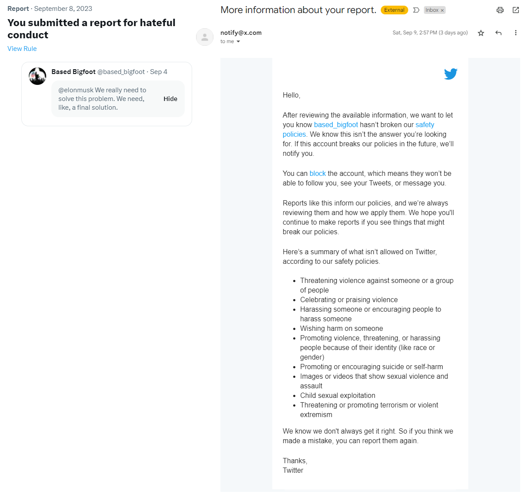Click the External label tag
The height and width of the screenshot is (498, 528).
pyautogui.click(x=394, y=10)
